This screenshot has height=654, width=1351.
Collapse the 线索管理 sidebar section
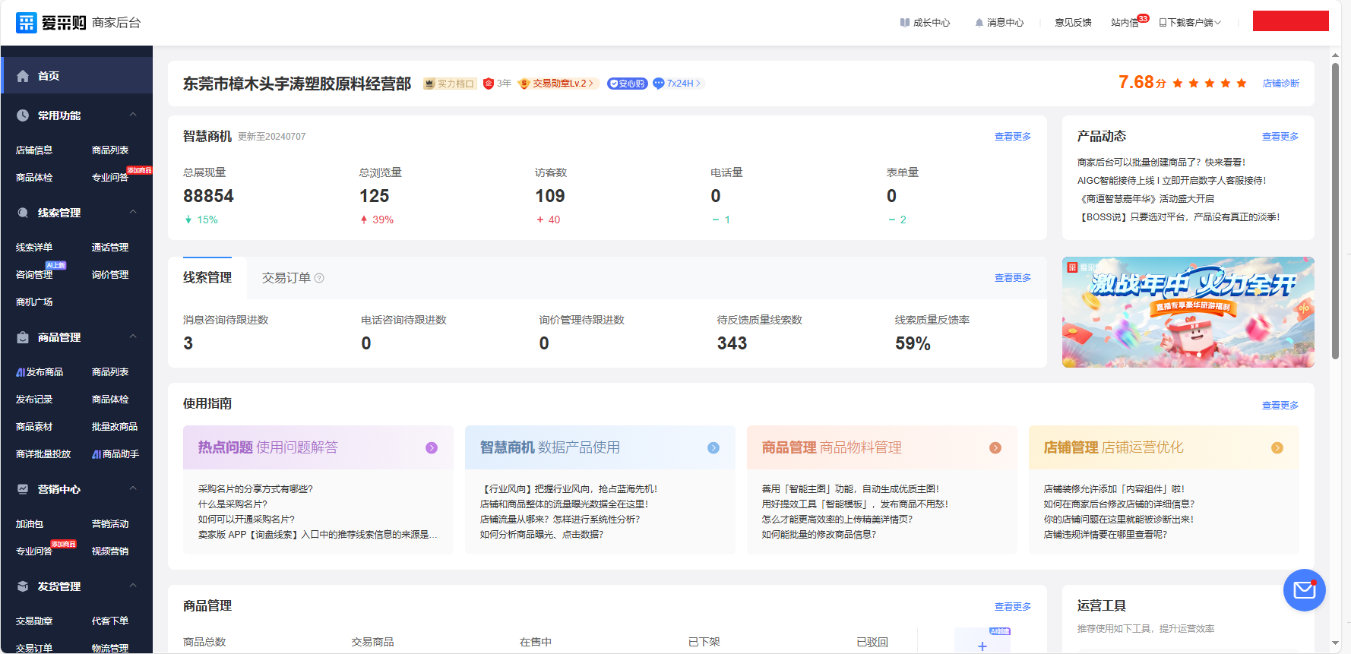tap(133, 213)
